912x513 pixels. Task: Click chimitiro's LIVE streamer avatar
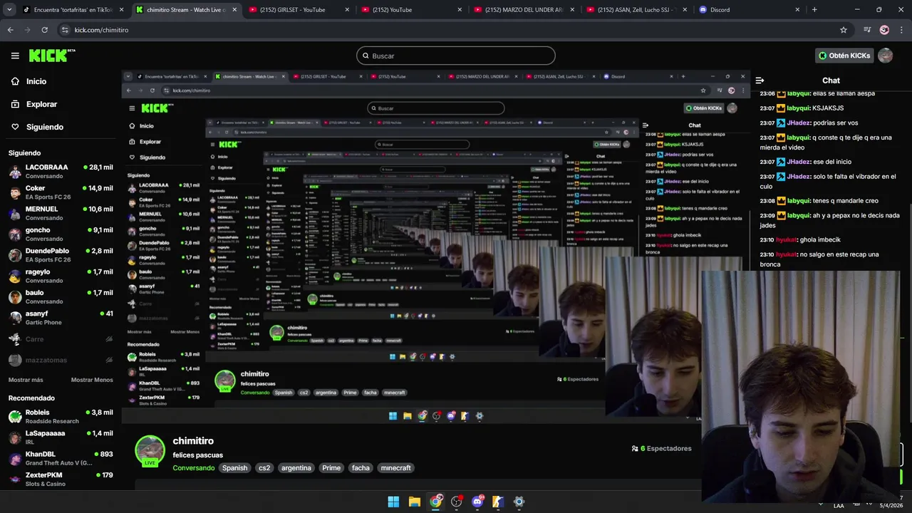point(150,450)
